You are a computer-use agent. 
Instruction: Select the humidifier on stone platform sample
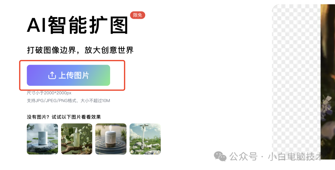click(x=42, y=139)
